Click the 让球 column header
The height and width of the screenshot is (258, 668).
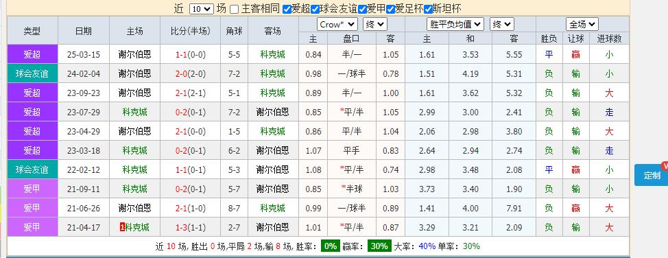(x=575, y=38)
